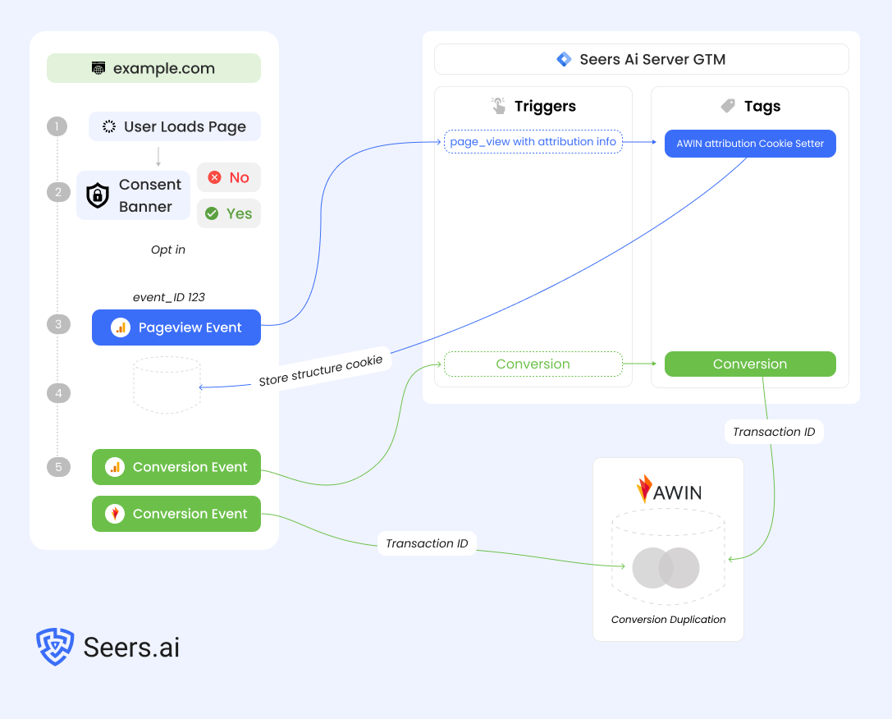
Task: Click the Seers.ai brand name text
Action: point(131,648)
